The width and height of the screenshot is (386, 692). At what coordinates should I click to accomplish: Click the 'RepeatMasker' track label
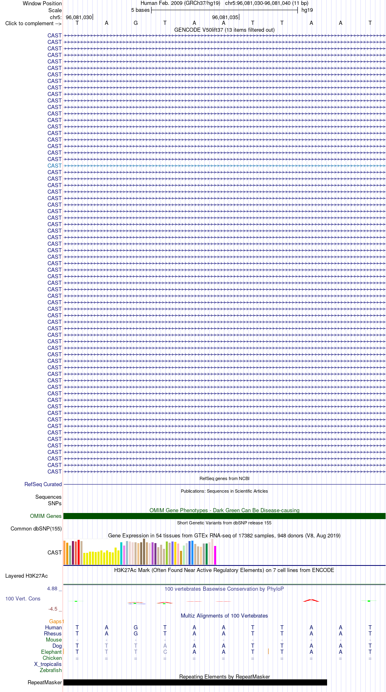(45, 682)
